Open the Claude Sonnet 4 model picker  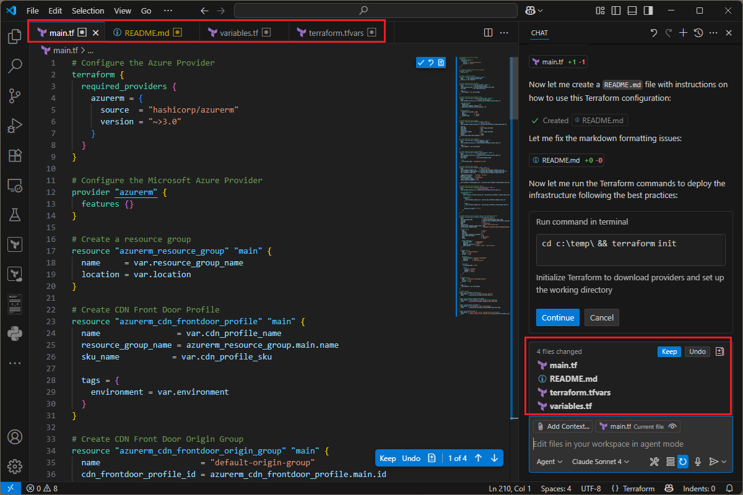602,461
